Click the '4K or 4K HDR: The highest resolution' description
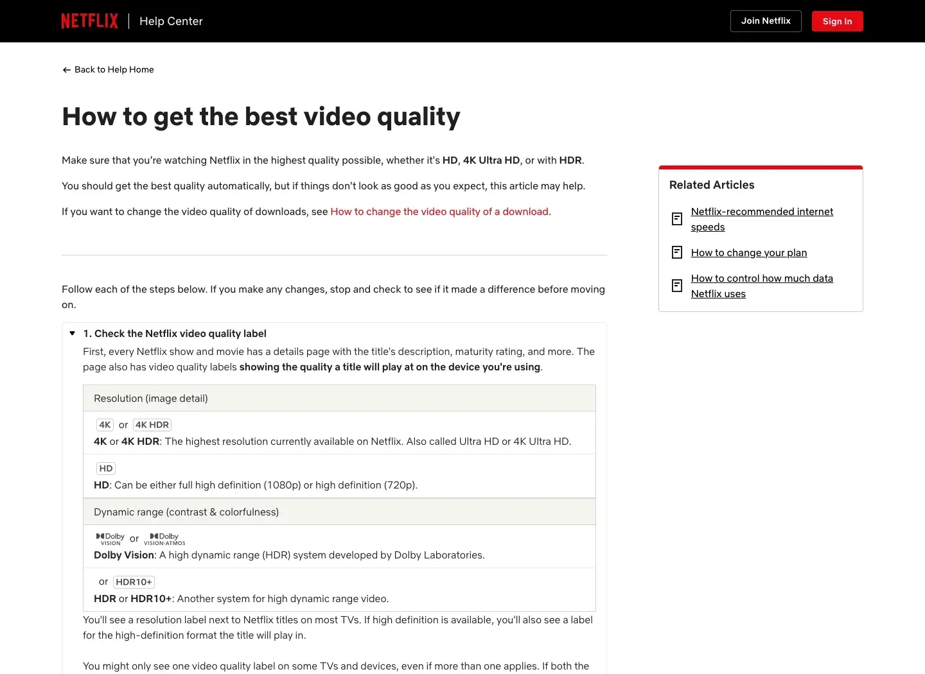 (332, 442)
